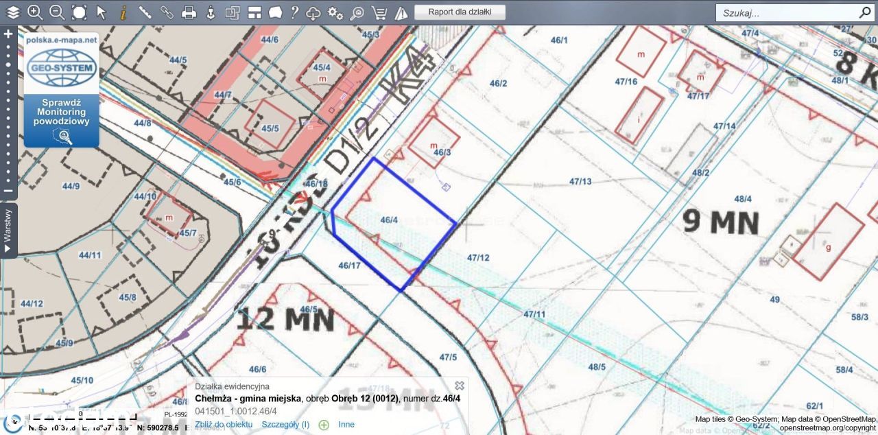878x435 pixels.
Task: Zoom in with sidebar plus button
Action: pos(8,34)
